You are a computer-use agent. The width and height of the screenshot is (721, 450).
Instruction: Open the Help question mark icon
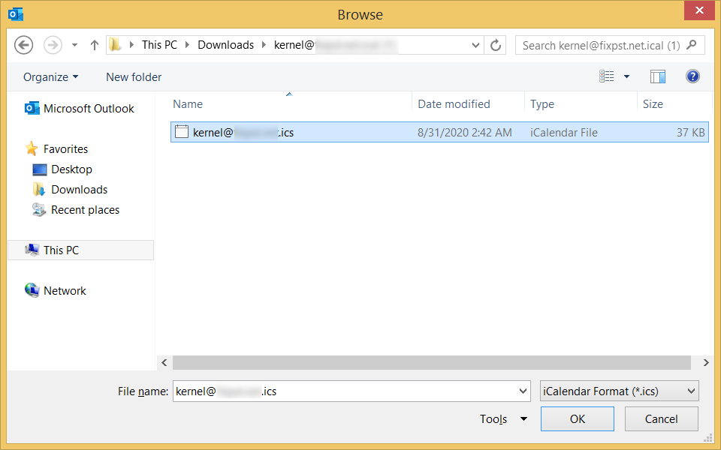coord(692,76)
